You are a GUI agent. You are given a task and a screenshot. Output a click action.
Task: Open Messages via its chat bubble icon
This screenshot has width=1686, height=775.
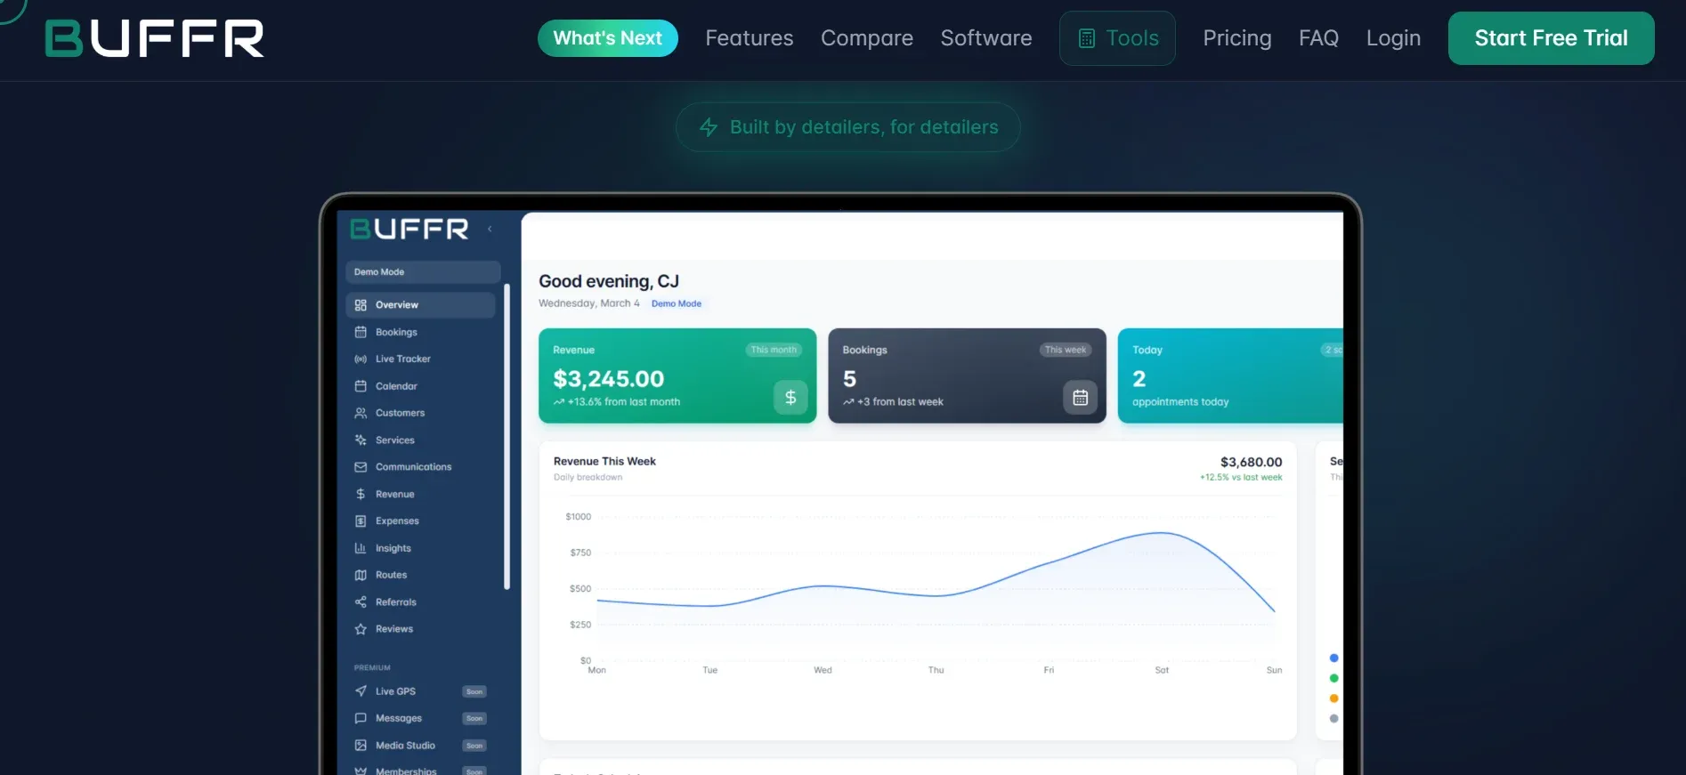(361, 718)
